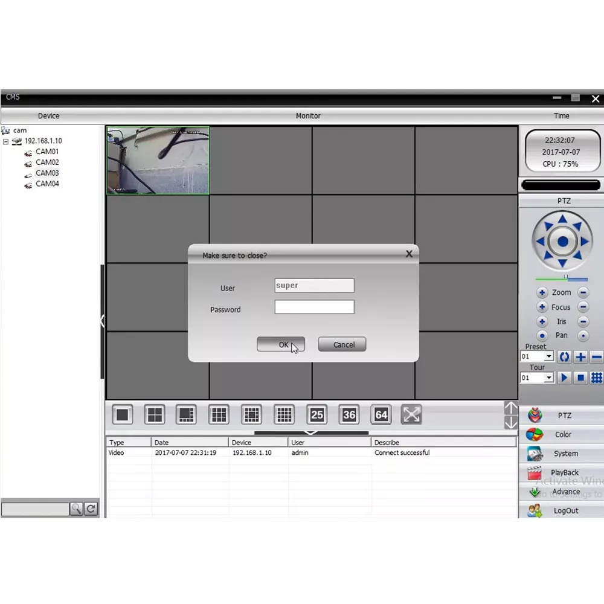The image size is (604, 604).
Task: Open the Preset number dropdown
Action: point(548,357)
